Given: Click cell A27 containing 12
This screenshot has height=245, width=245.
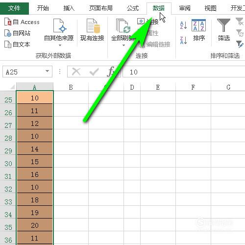Looking at the screenshot, I should [x=35, y=123].
